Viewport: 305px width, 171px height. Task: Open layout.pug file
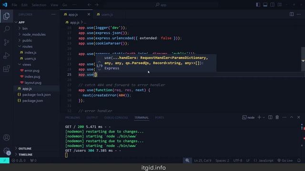(x=33, y=82)
